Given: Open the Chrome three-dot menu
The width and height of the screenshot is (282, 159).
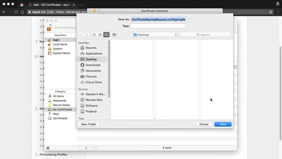Looking at the screenshot, I should click(278, 12).
